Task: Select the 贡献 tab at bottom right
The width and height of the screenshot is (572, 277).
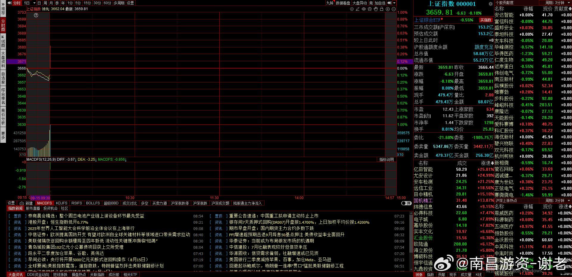Action: point(442,275)
